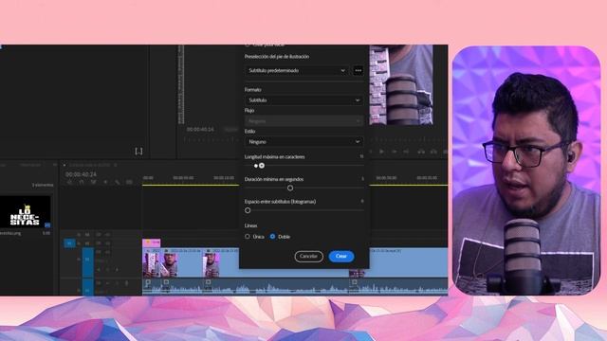Viewport: 607px width, 341px height.
Task: Select the Doble lines radio button
Action: coord(272,236)
